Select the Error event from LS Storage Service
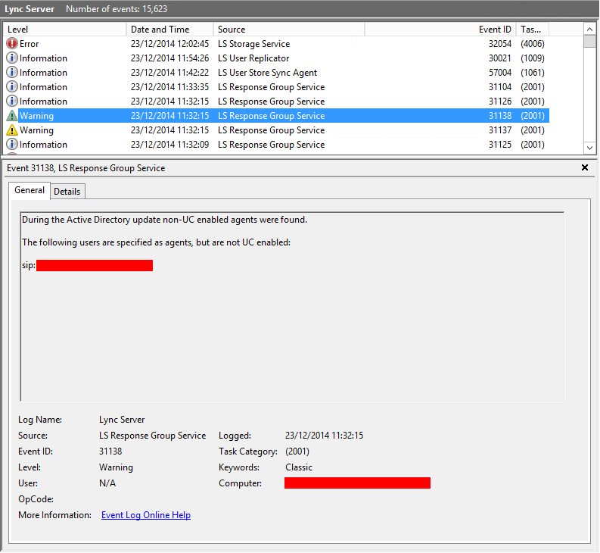This screenshot has height=553, width=600. (276, 44)
